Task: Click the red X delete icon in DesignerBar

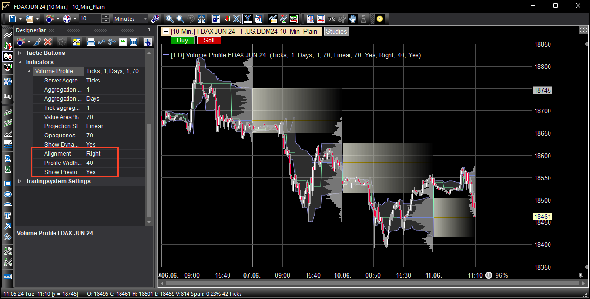Action: (48, 42)
